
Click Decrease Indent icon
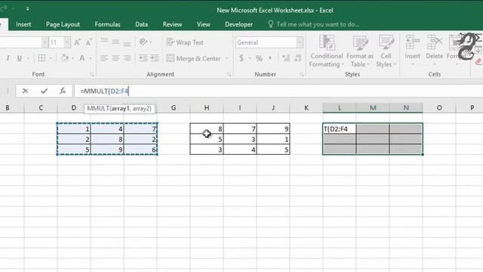pyautogui.click(x=143, y=58)
